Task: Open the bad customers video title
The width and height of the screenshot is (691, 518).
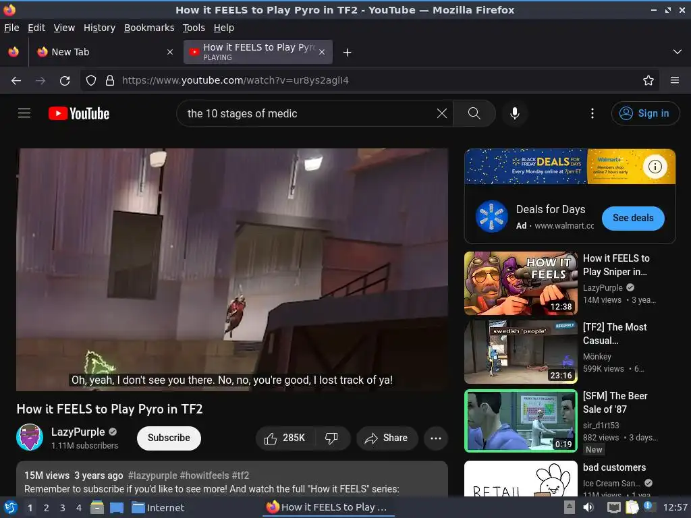Action: click(x=614, y=467)
